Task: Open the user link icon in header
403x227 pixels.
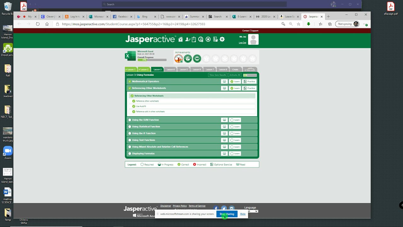Action: (x=188, y=39)
